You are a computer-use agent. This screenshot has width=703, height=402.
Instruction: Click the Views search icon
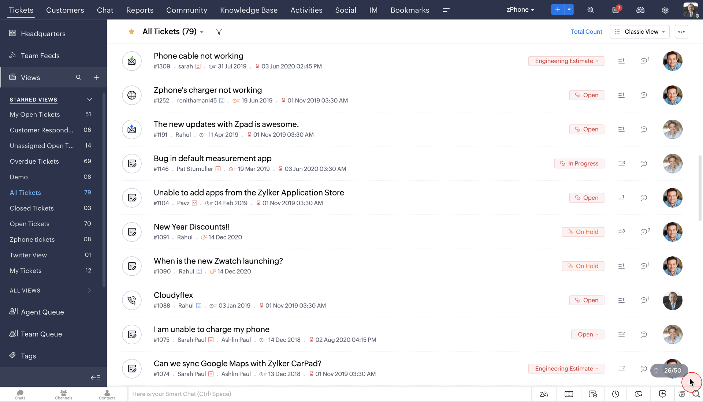click(78, 77)
